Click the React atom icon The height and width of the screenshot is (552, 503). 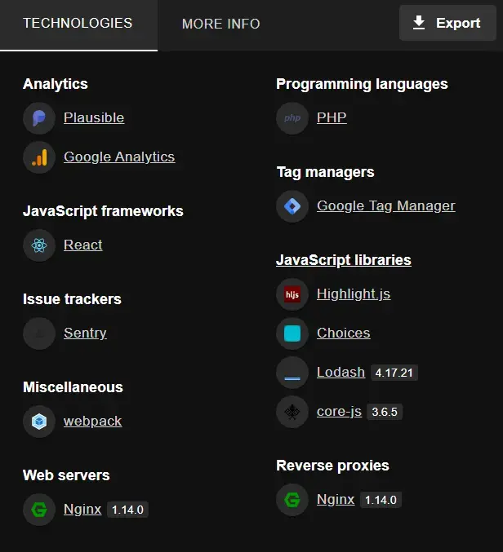pos(39,245)
